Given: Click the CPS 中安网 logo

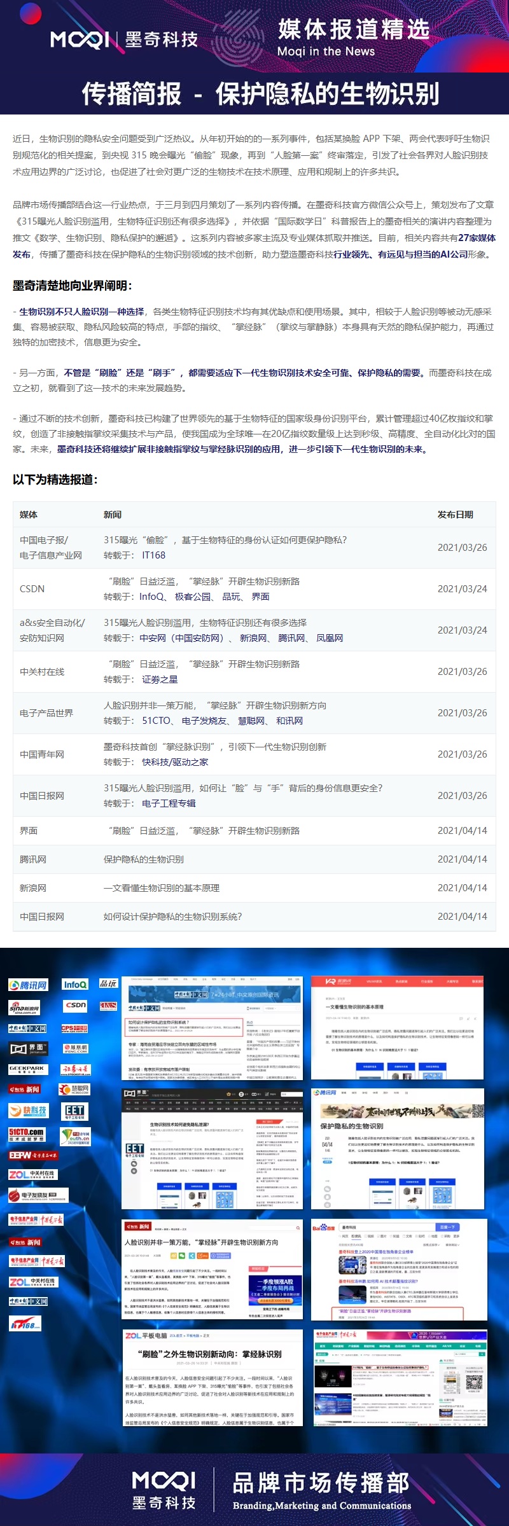Looking at the screenshot, I should pos(74,1028).
